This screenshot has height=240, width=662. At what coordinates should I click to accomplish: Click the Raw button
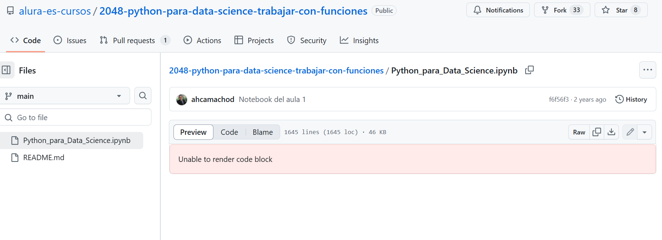tap(579, 132)
